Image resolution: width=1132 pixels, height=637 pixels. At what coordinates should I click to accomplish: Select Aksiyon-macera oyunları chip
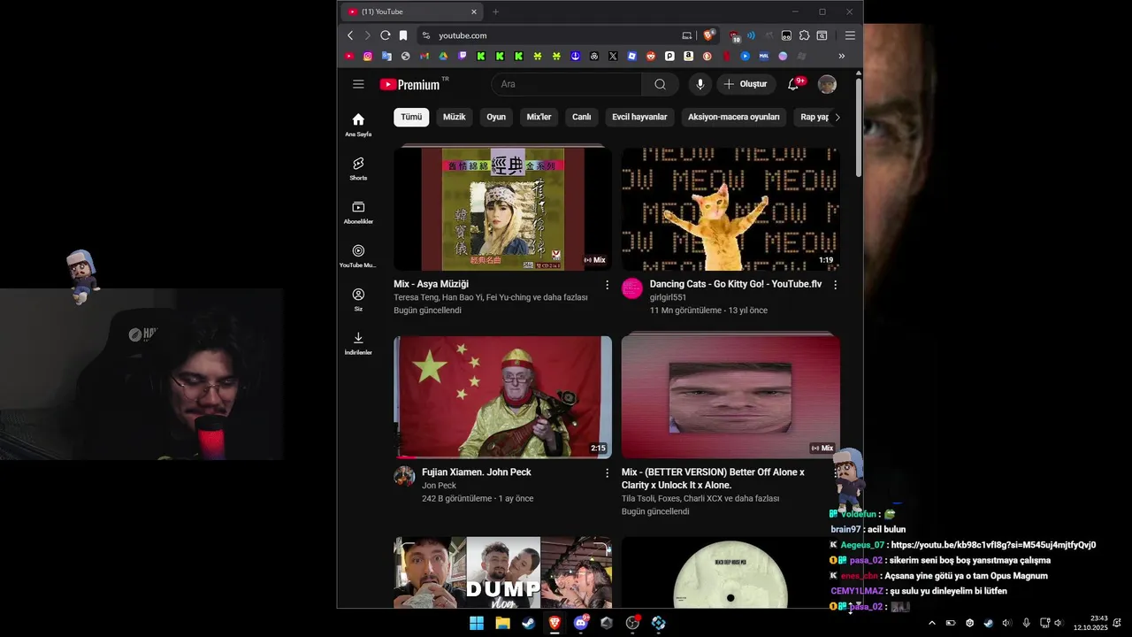click(734, 117)
